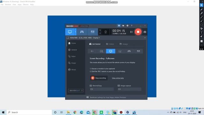Select rectangle area recording mode icon
The image size is (204, 115).
click(101, 51)
